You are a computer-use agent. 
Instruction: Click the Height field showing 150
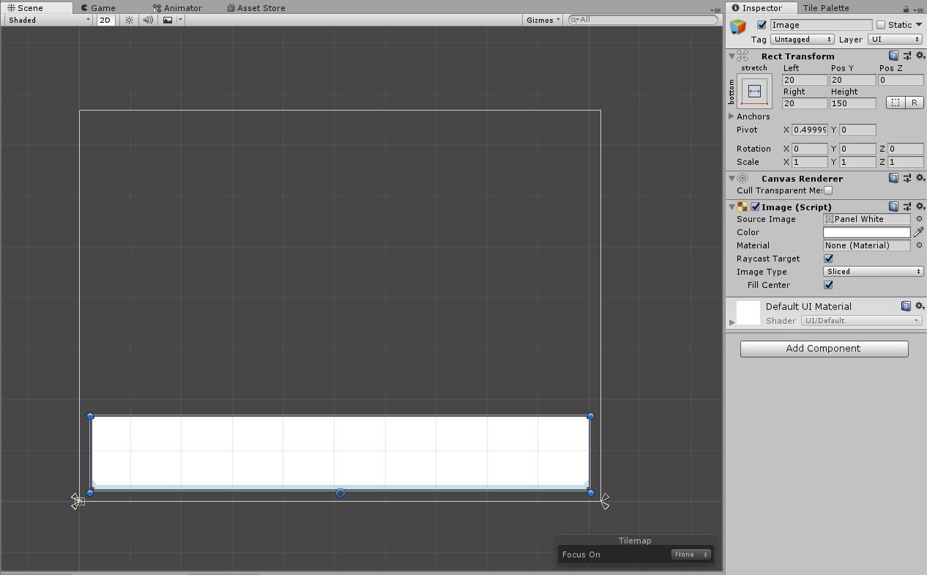[853, 103]
